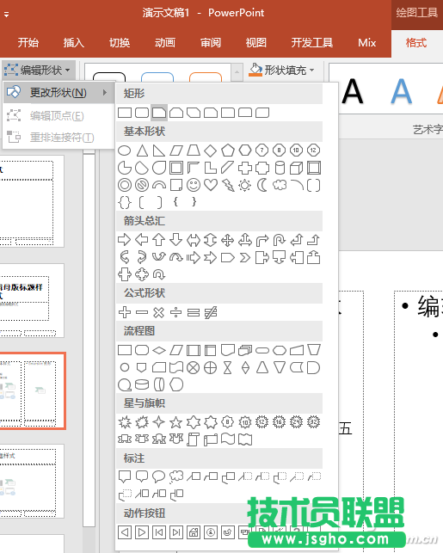Select the isosceles triangle basic shape
Image resolution: width=443 pixels, height=553 pixels.
[142, 151]
